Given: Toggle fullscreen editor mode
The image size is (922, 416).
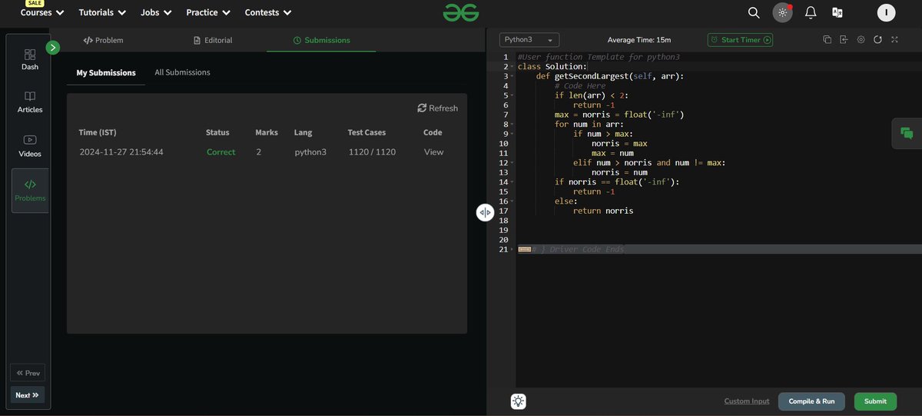Looking at the screenshot, I should (x=894, y=40).
